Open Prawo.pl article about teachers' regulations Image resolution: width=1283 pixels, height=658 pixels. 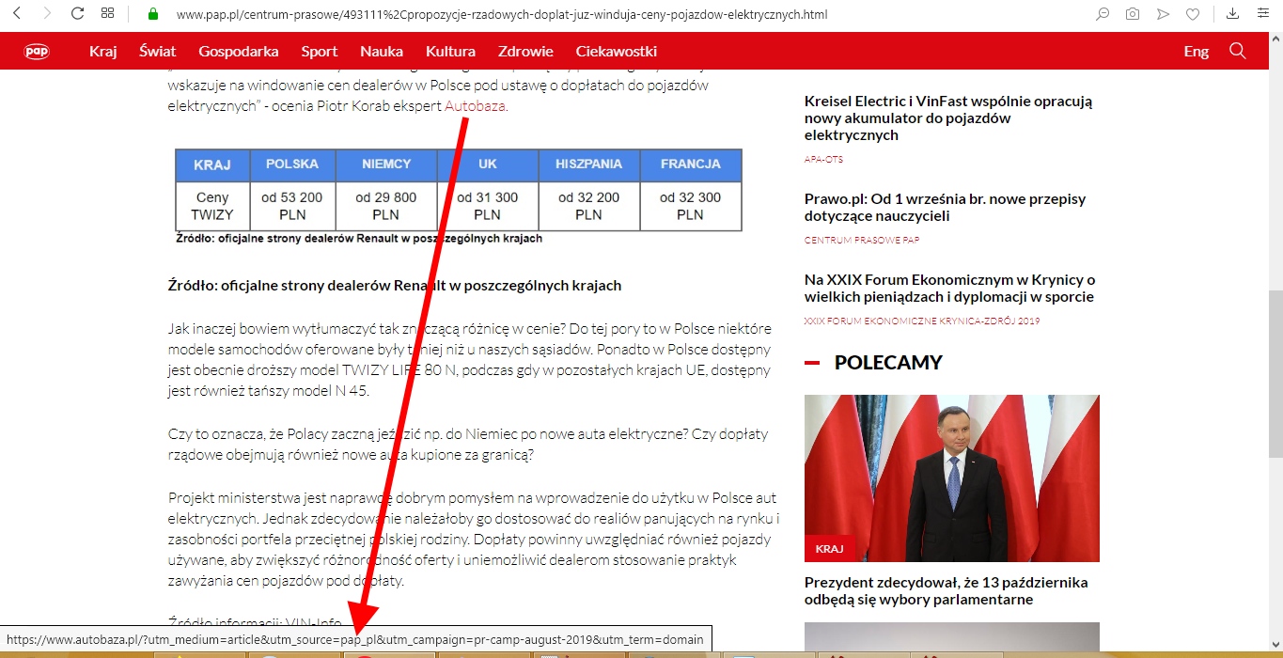coord(945,207)
